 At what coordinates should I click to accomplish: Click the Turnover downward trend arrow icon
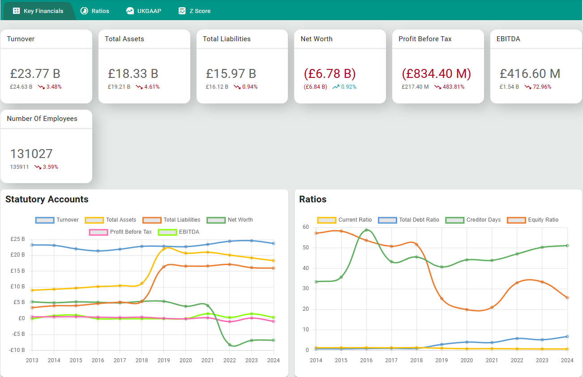[x=41, y=87]
